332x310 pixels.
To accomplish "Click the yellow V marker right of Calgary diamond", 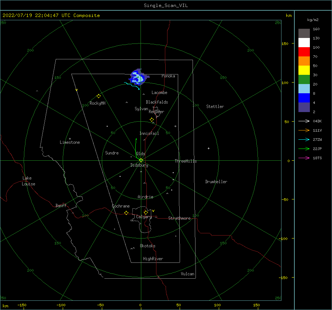I will point(153,211).
